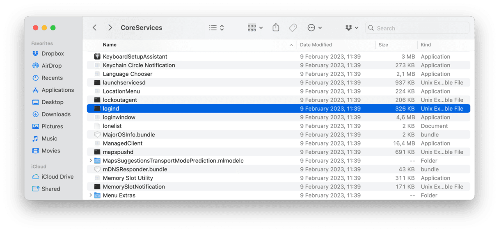Select the loginwindow file name

pyautogui.click(x=119, y=117)
